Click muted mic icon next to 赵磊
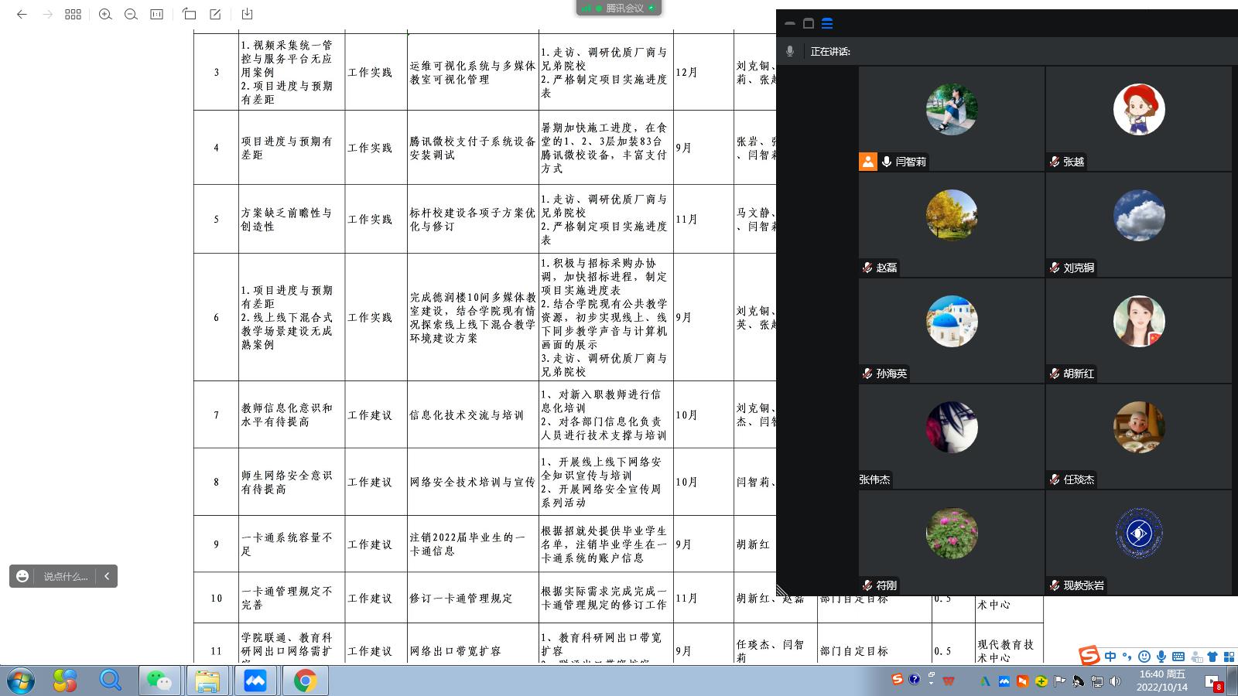Screen dimensions: 1238x696 [867, 268]
